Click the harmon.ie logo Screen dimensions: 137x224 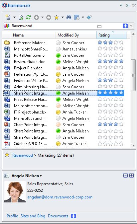click(16, 5)
